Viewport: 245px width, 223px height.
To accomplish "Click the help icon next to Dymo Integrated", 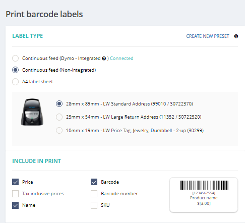I will point(104,59).
